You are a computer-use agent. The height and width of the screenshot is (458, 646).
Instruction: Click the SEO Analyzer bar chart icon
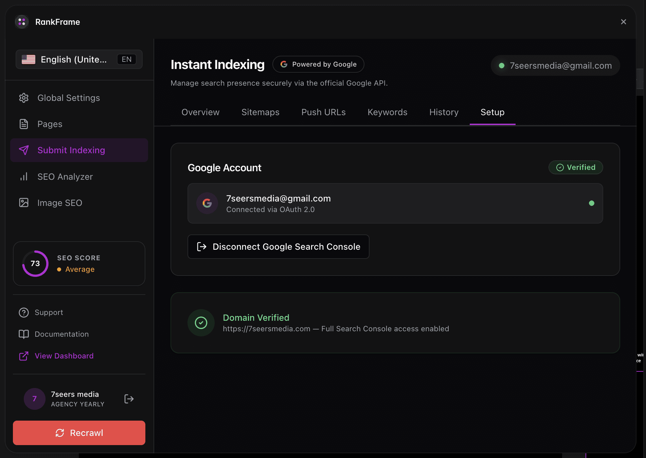(x=24, y=177)
